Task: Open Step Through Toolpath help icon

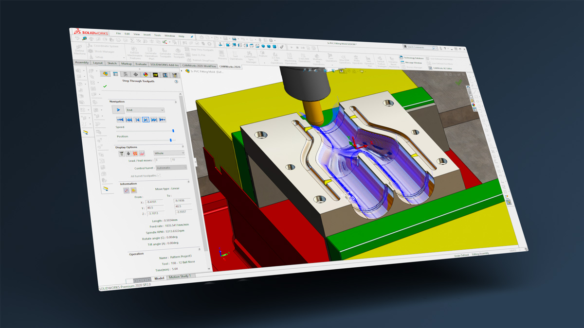Action: pyautogui.click(x=176, y=82)
